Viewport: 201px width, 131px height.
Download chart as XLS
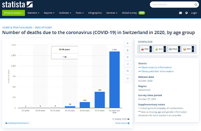[159, 49]
